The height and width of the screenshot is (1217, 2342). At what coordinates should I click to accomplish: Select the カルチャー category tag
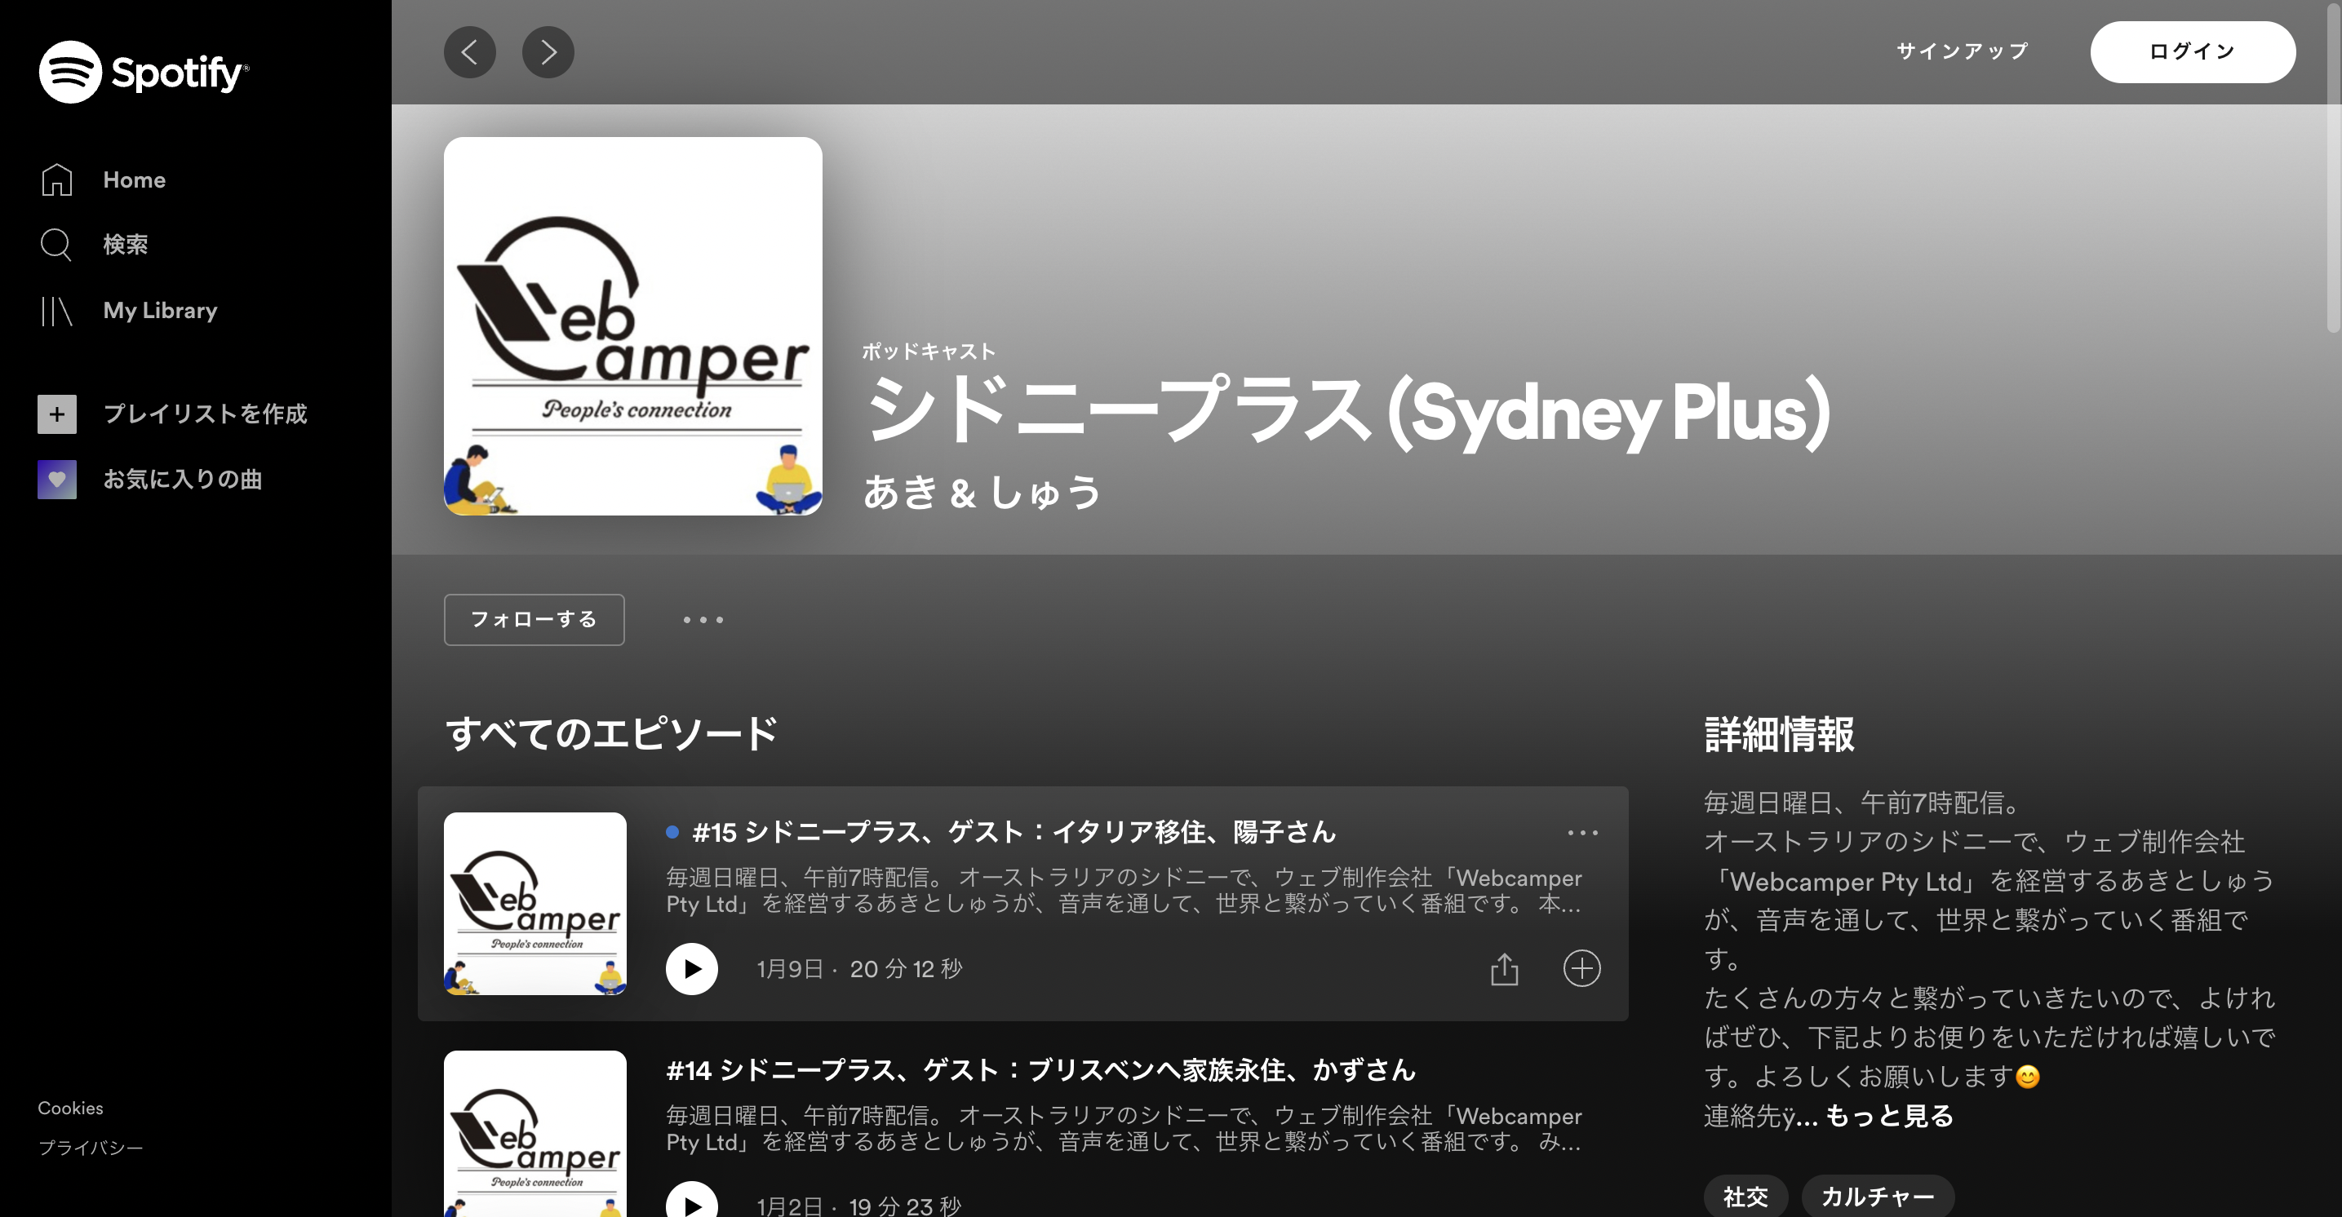click(1878, 1197)
